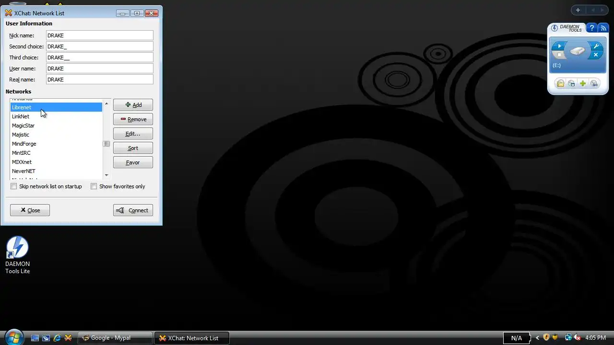This screenshot has height=345, width=614.
Task: Click the Sort button
Action: point(133,148)
